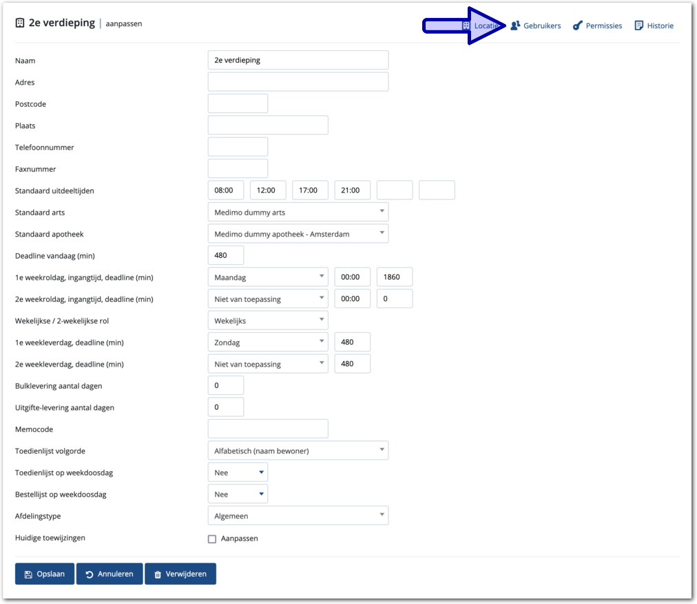
Task: Open the Afdelingstype Algemeen dropdown
Action: click(298, 515)
